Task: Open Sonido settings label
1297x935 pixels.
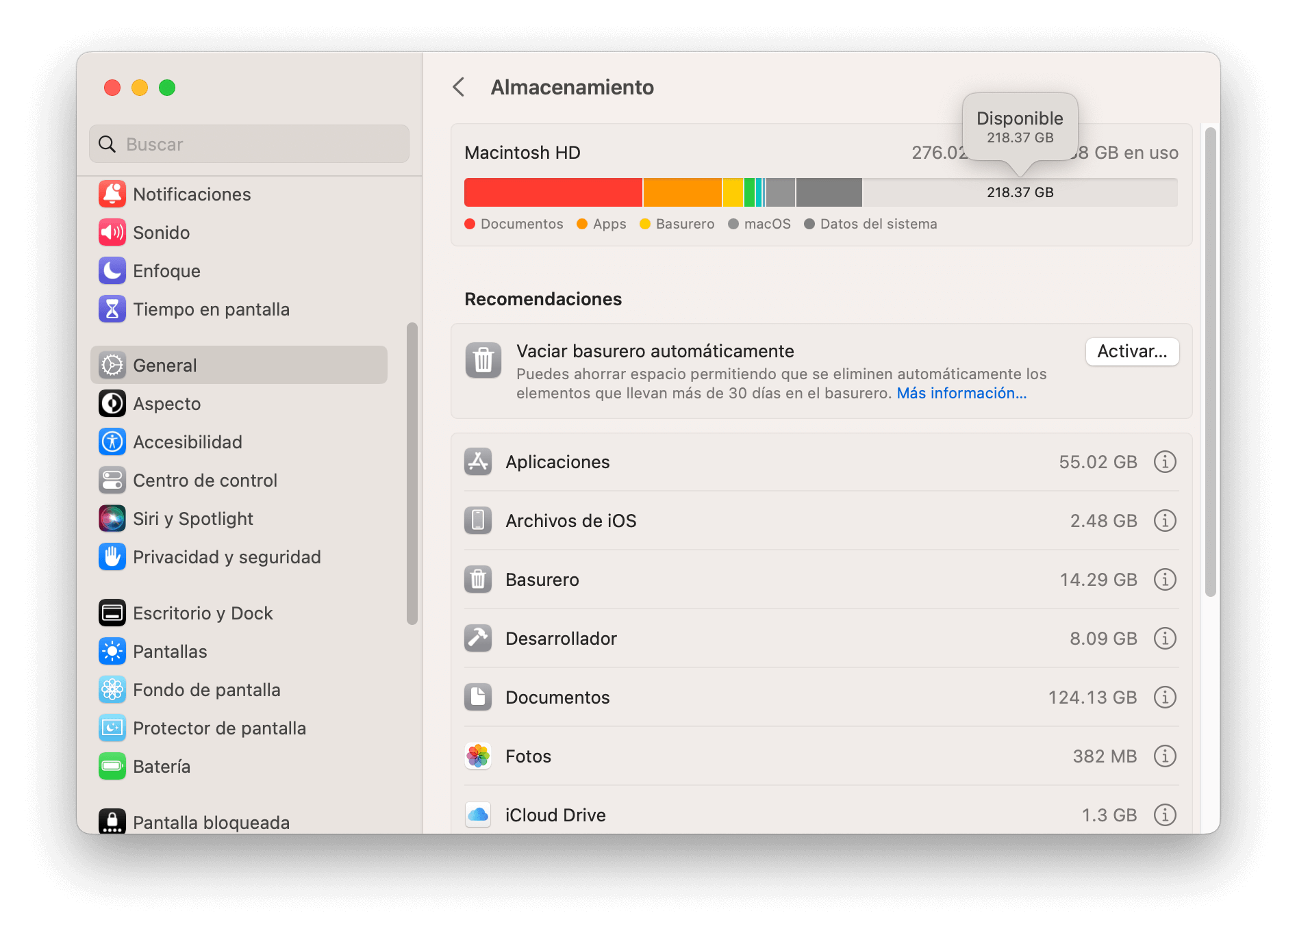Action: 162,233
